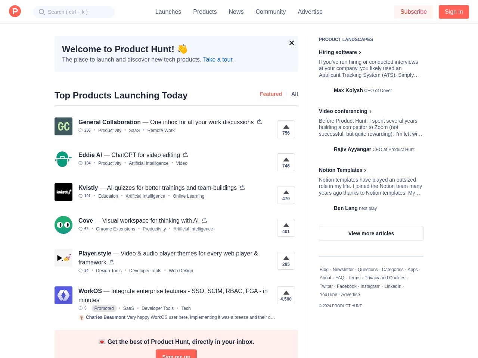The image size is (478, 358).
Task: Open Charles Beaumont's WorkOS comment
Action: (x=177, y=317)
